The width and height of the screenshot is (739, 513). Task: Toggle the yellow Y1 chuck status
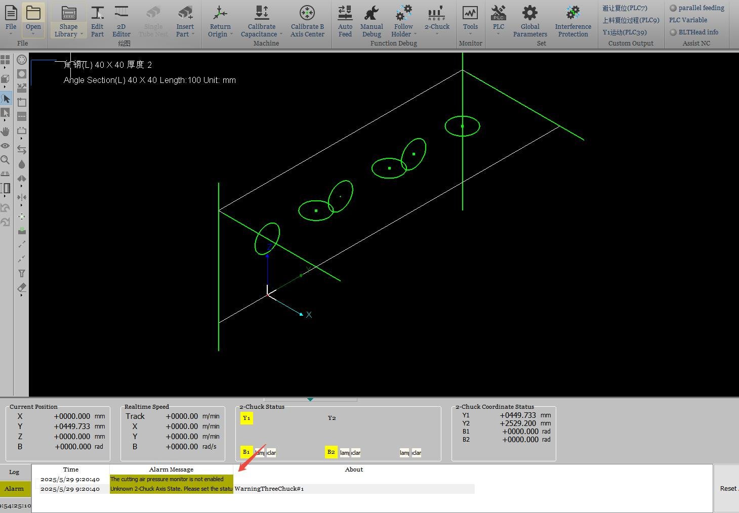(x=247, y=418)
